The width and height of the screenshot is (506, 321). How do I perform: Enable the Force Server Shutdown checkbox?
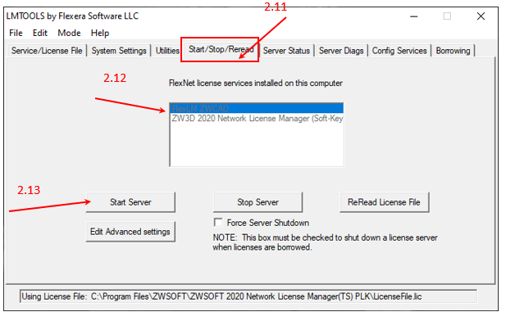tap(218, 223)
